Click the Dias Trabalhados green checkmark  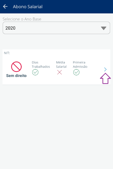point(35,72)
